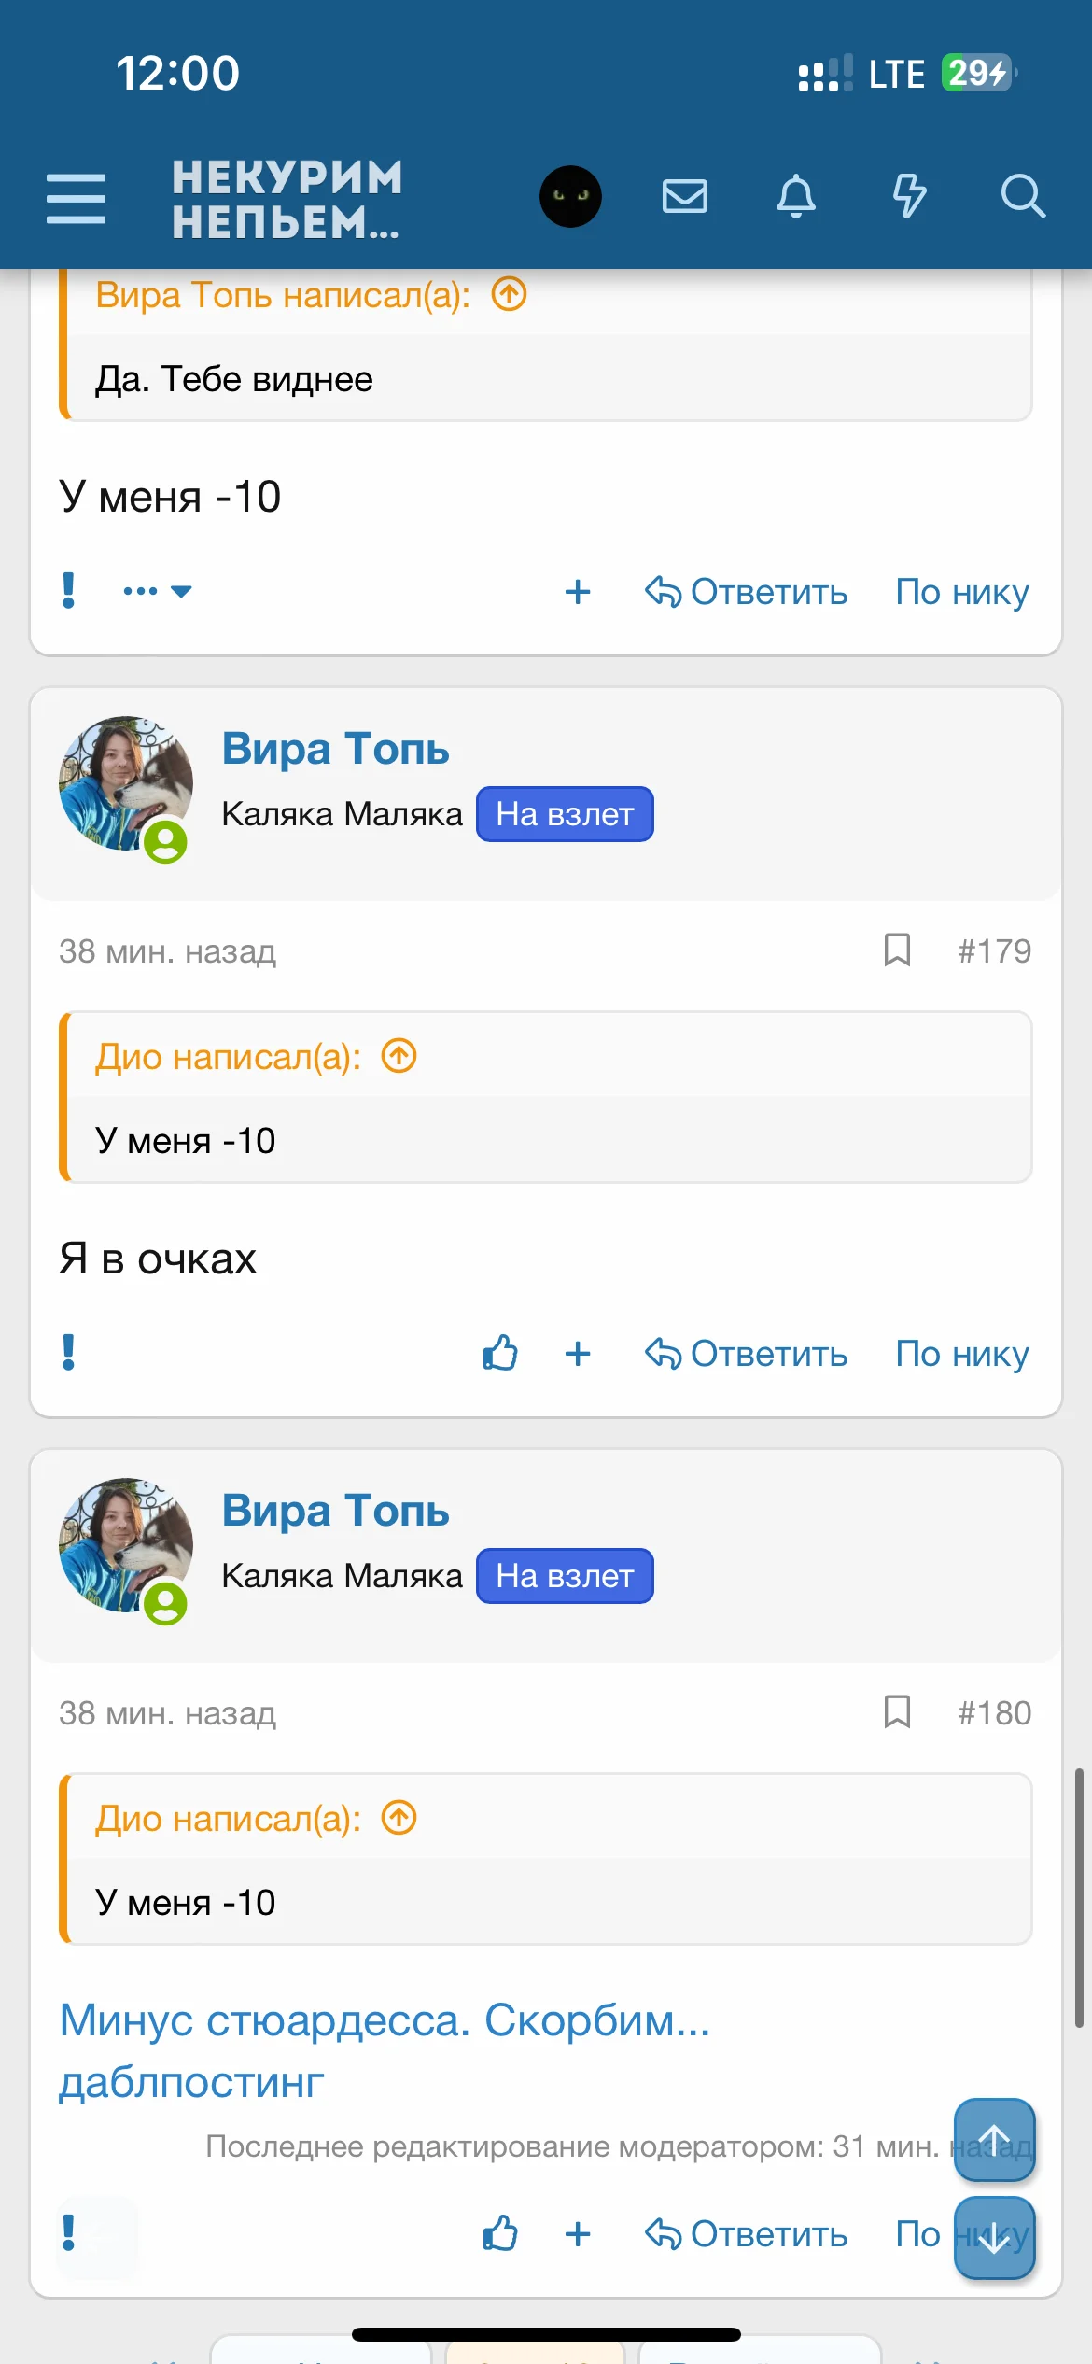
Task: Jump to Дио's quoted post in #179
Action: [399, 1057]
